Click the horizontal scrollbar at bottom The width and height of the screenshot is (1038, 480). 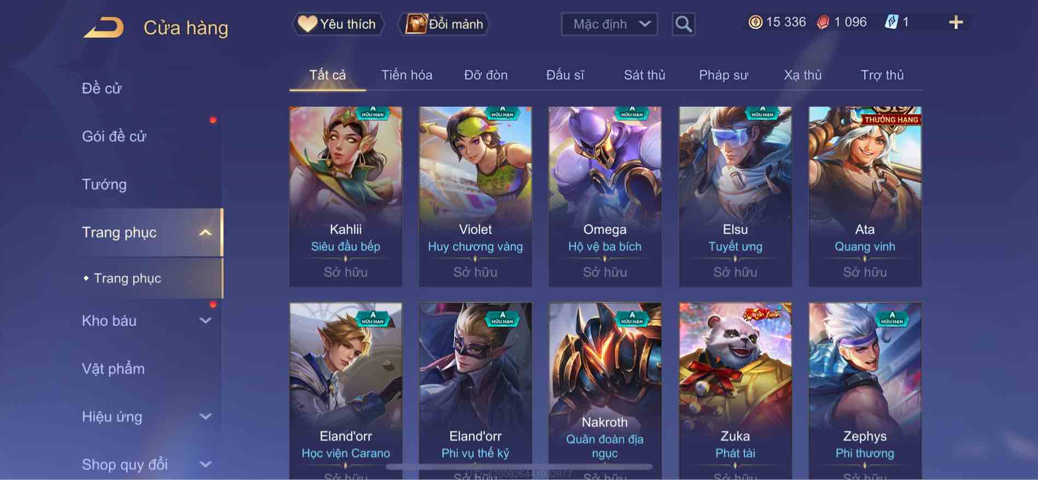coord(519,467)
